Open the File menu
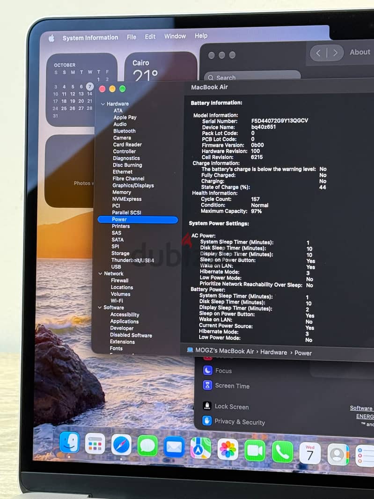374x499 pixels. click(132, 37)
